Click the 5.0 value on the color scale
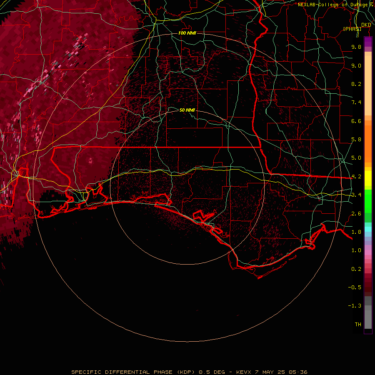Image resolution: width=375 pixels, height=375 pixels. coord(356,158)
